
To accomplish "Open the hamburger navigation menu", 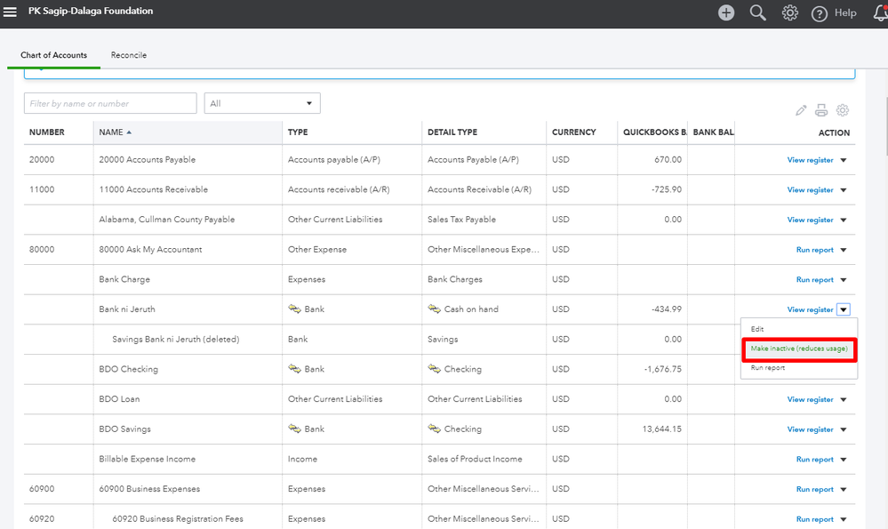I will (11, 12).
